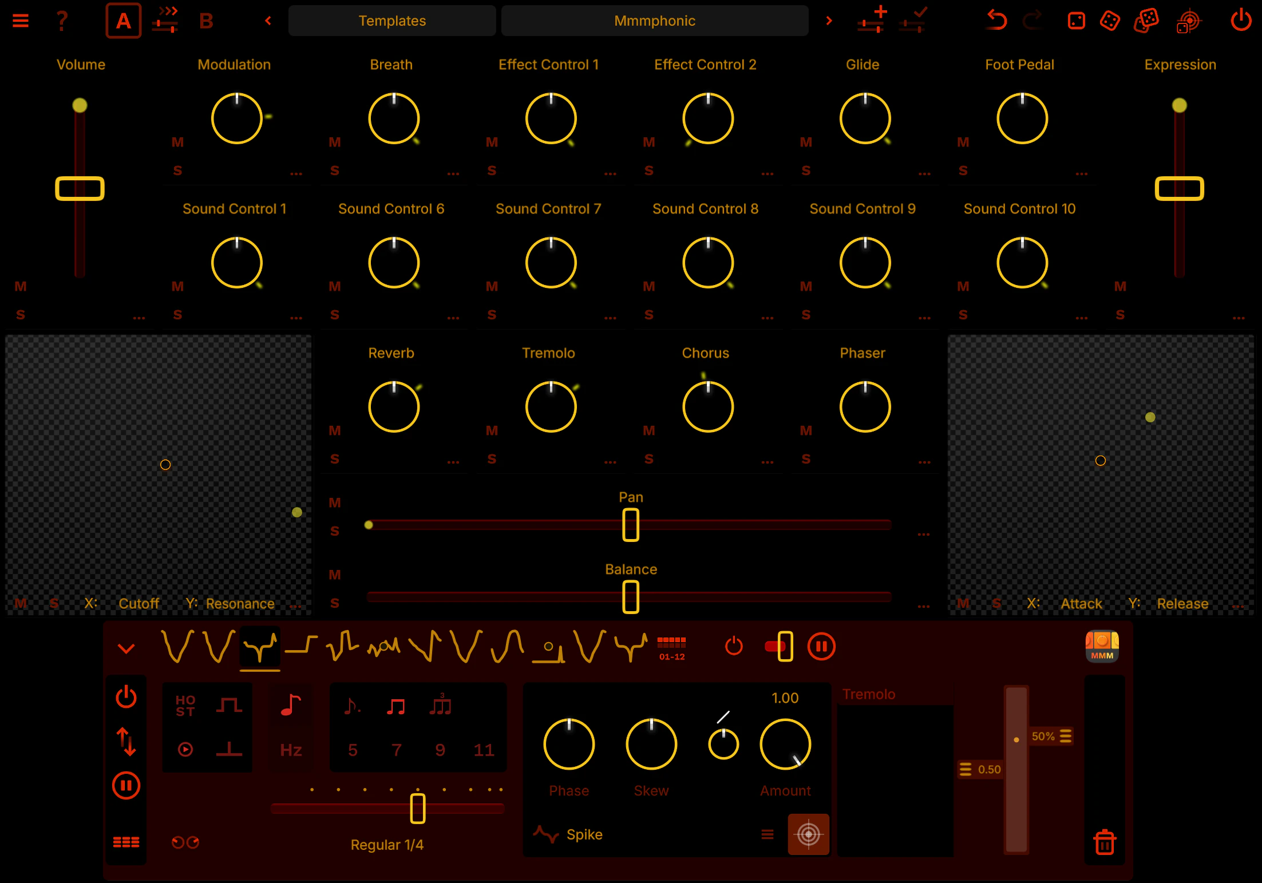Solo Sound Control 8
The width and height of the screenshot is (1262, 883).
649,315
